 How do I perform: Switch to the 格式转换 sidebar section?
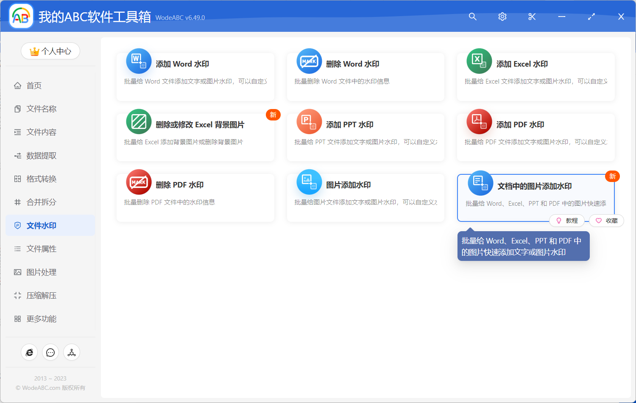click(41, 179)
